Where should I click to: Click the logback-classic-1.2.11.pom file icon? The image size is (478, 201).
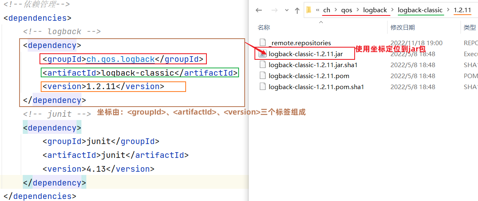[x=263, y=76]
